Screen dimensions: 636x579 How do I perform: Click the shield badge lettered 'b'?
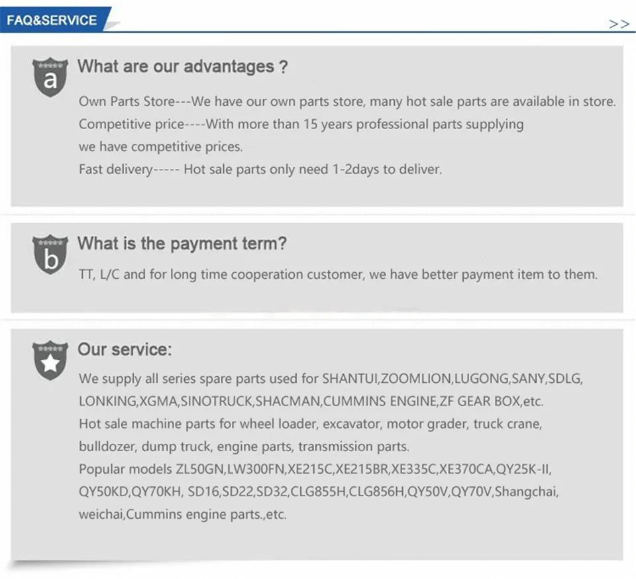(50, 254)
